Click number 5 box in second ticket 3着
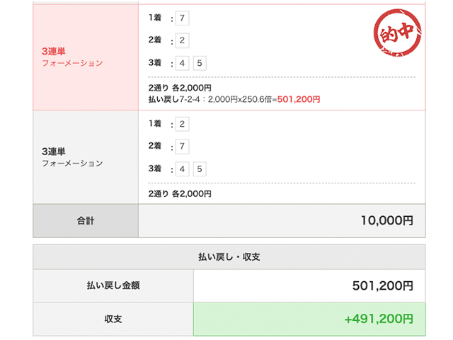The height and width of the screenshot is (340, 453). 200,169
